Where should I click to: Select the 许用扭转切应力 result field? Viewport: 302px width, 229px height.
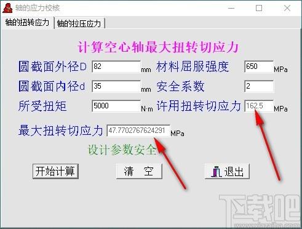pos(259,106)
